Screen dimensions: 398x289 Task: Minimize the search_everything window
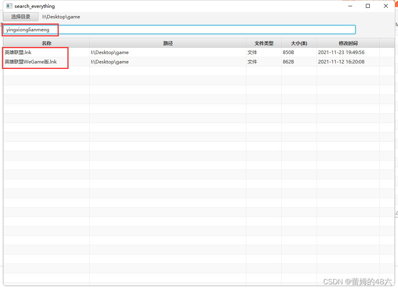[350, 6]
